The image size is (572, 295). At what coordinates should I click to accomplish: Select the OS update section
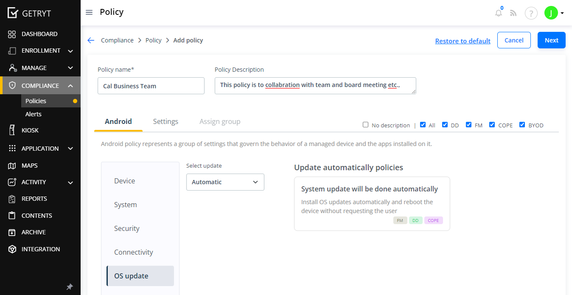point(140,276)
